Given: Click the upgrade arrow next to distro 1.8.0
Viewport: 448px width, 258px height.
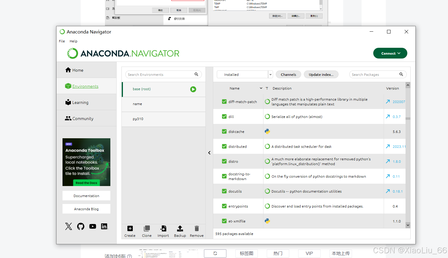Looking at the screenshot, I should point(388,161).
